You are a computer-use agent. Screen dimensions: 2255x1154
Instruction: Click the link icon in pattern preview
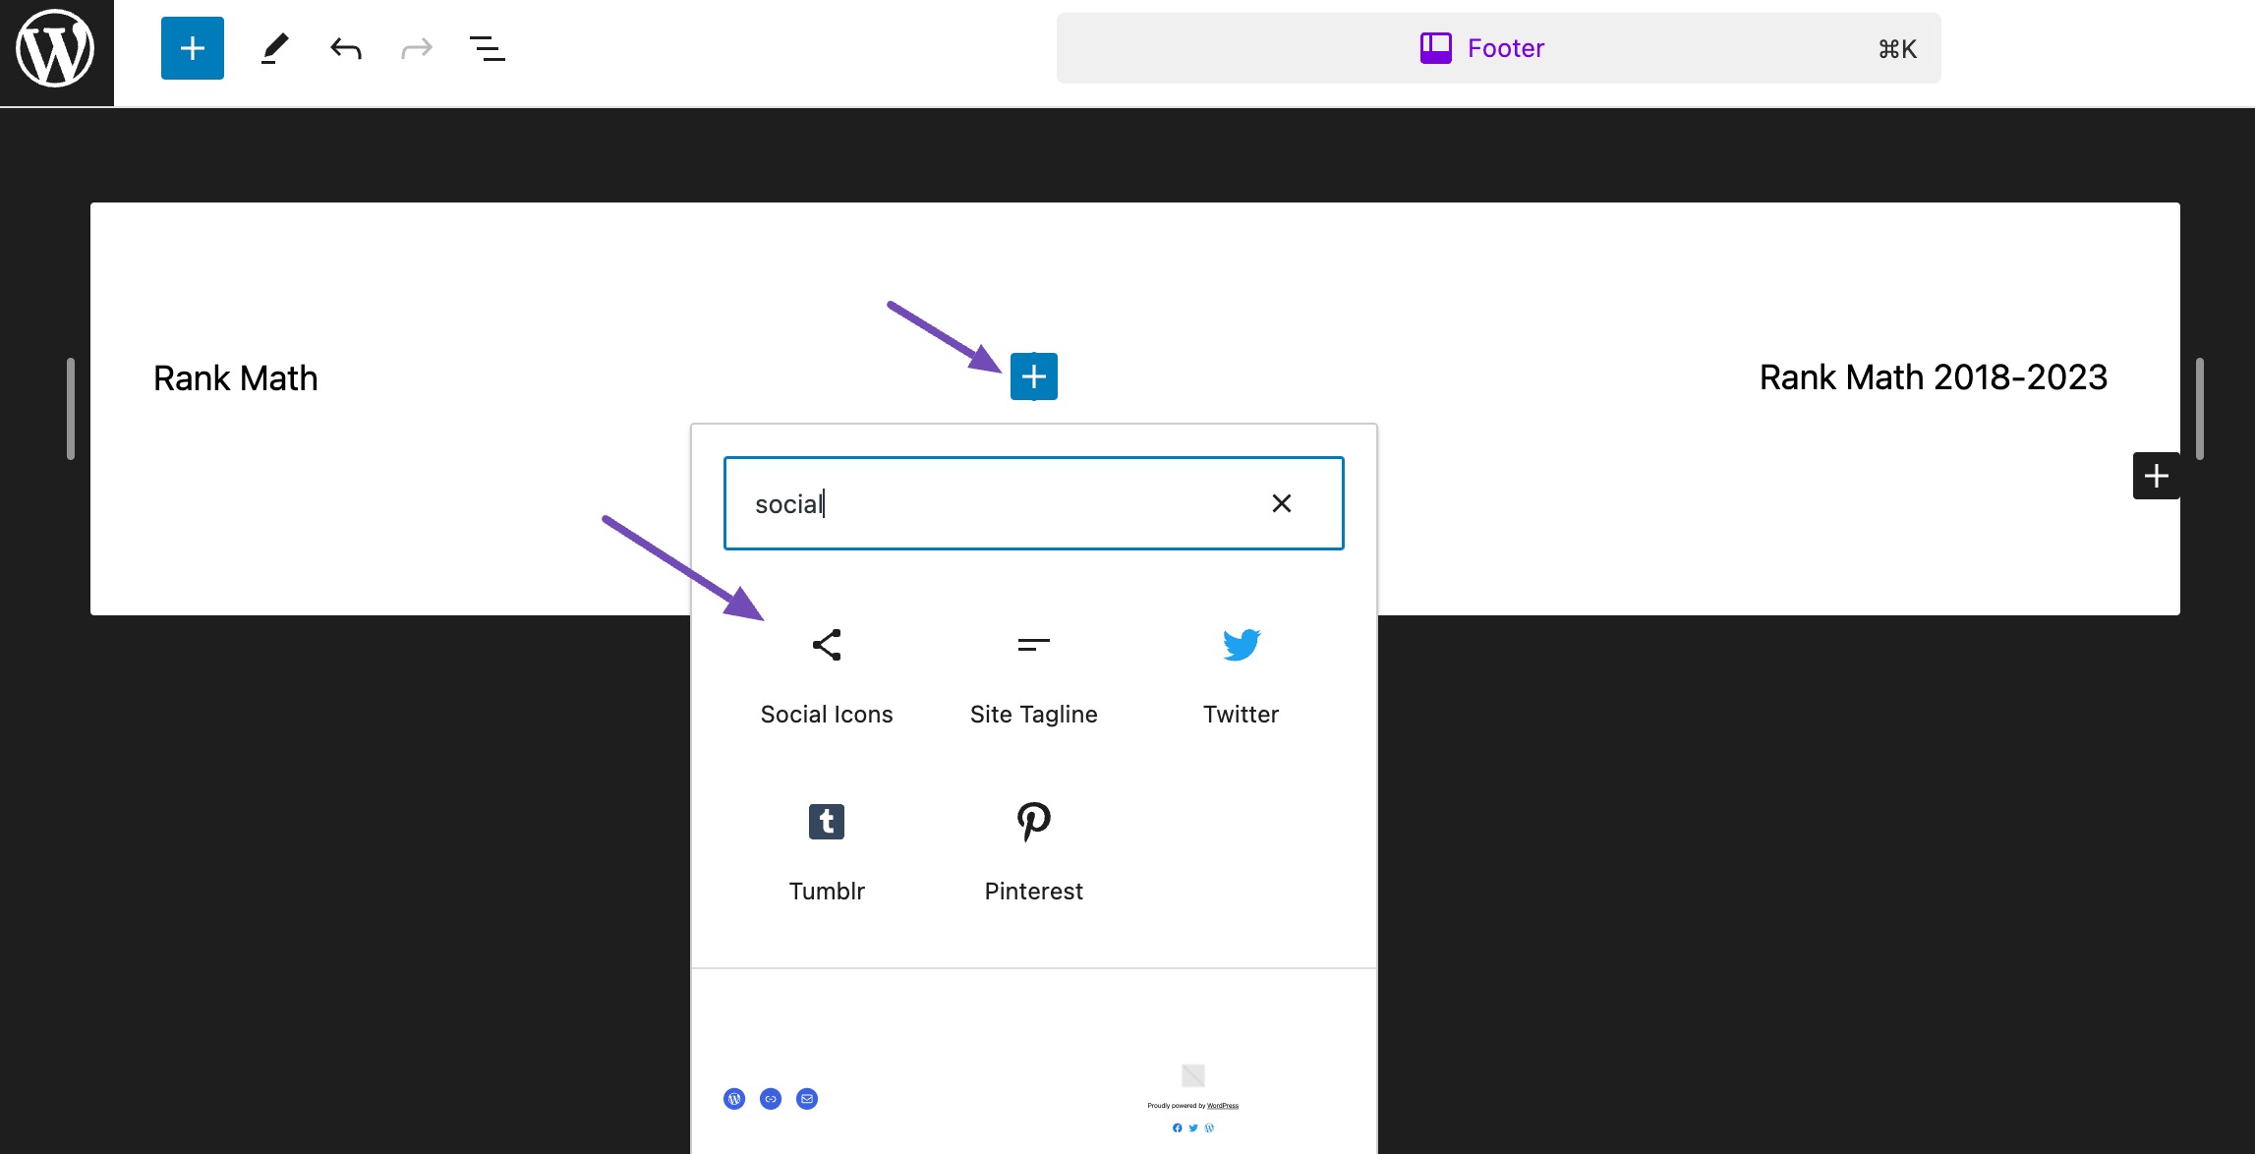click(x=771, y=1099)
